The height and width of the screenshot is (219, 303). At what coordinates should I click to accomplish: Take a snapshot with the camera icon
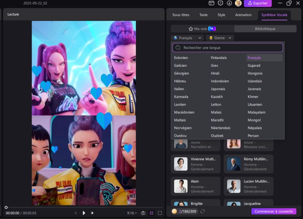(143, 213)
